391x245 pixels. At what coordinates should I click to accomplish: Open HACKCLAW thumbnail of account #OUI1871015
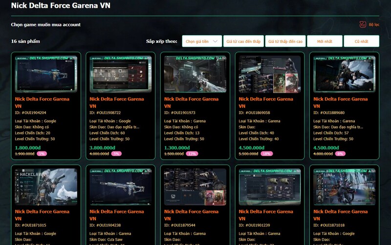coord(46,187)
